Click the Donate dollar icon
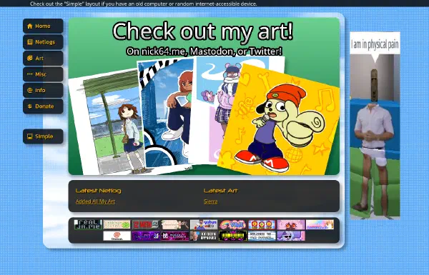This screenshot has width=429, height=275. [x=30, y=106]
